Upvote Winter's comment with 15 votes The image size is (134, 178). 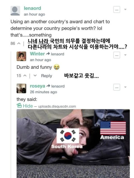point(25,75)
